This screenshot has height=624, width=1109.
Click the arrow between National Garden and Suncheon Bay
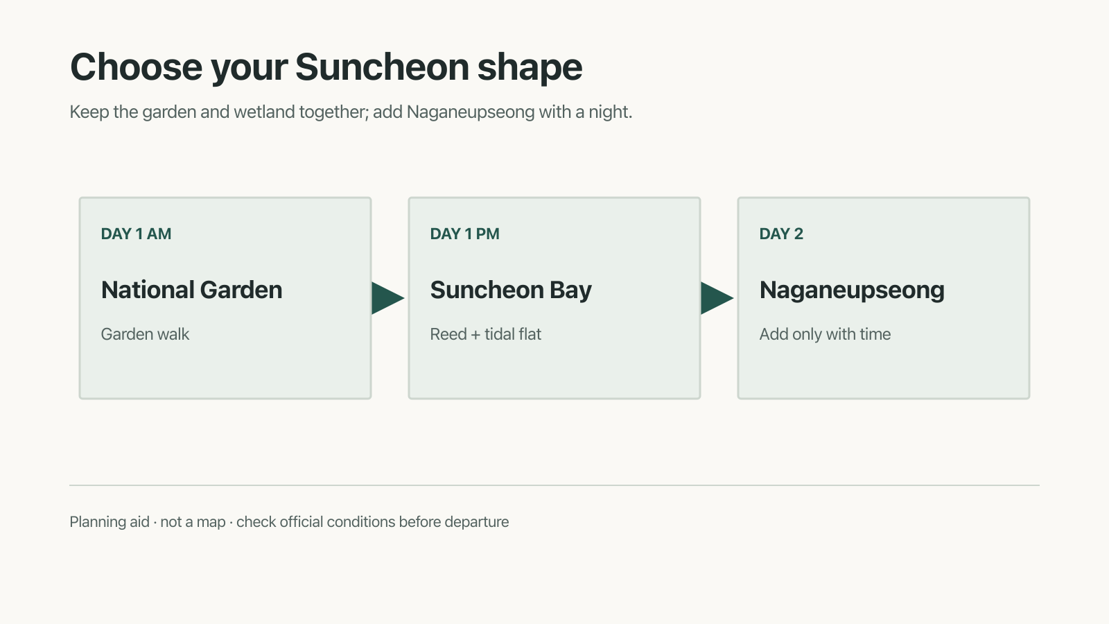(387, 298)
